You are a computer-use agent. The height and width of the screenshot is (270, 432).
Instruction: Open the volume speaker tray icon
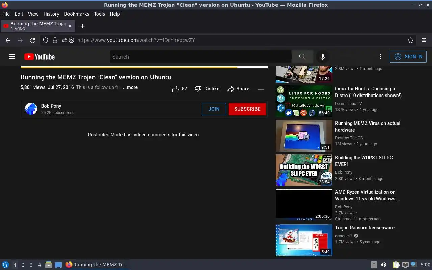(383, 265)
